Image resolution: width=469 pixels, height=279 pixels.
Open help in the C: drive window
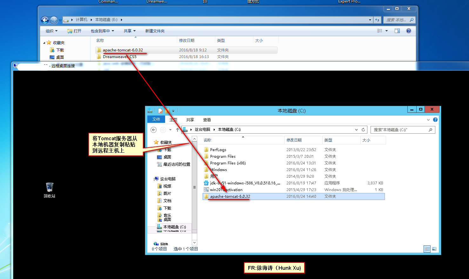tap(435, 120)
